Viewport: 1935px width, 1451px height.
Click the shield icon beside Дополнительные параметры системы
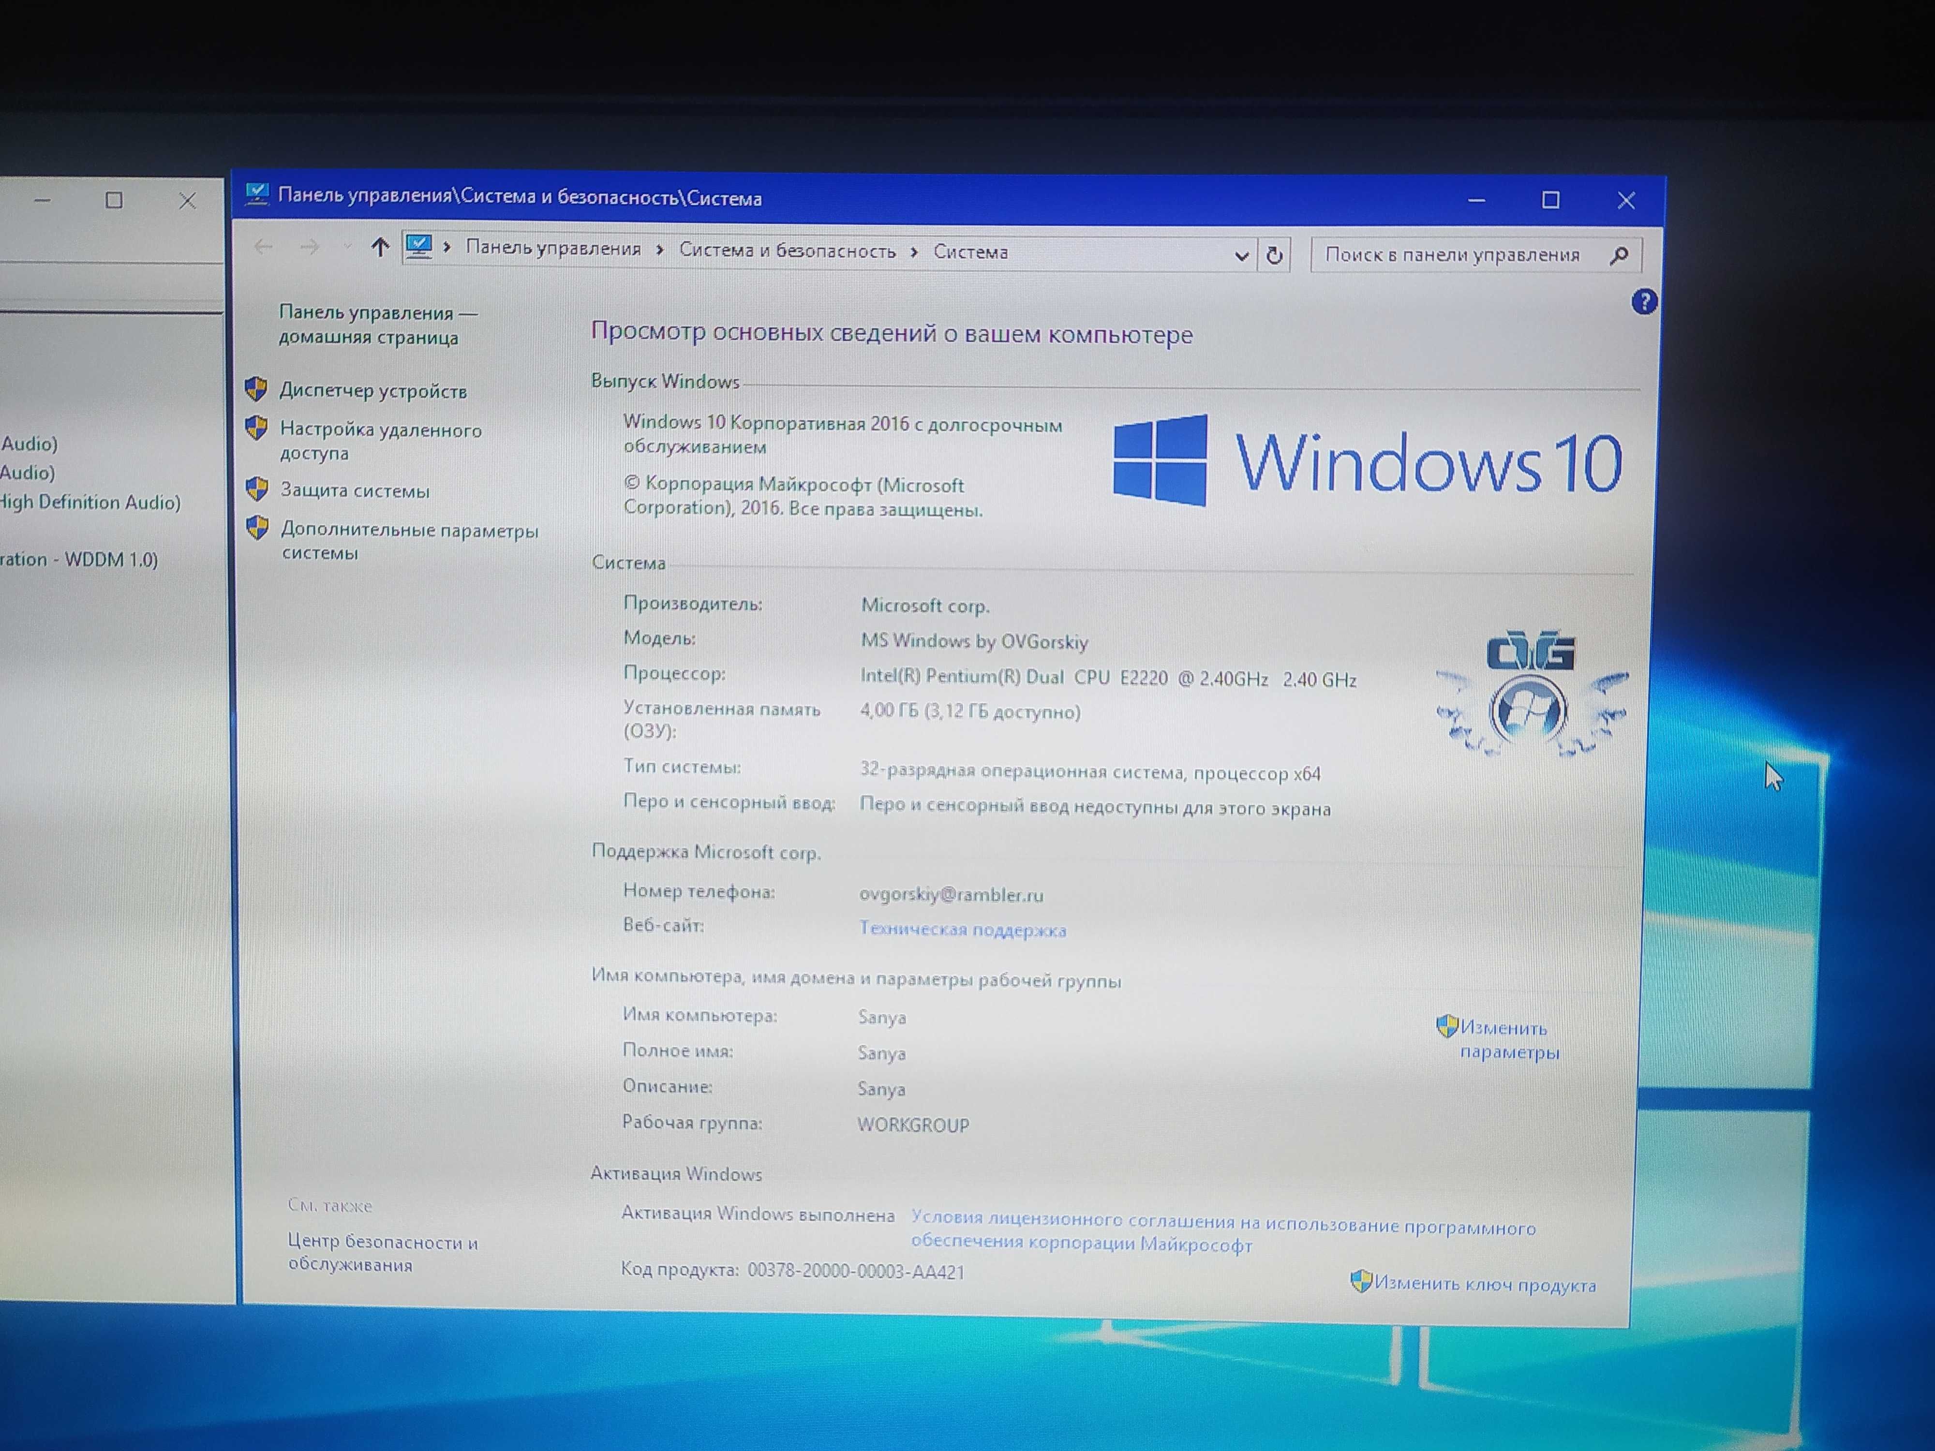tap(257, 527)
